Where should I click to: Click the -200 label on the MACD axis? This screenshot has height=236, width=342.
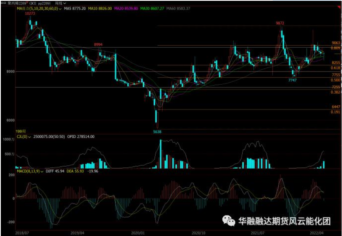(x=11, y=222)
